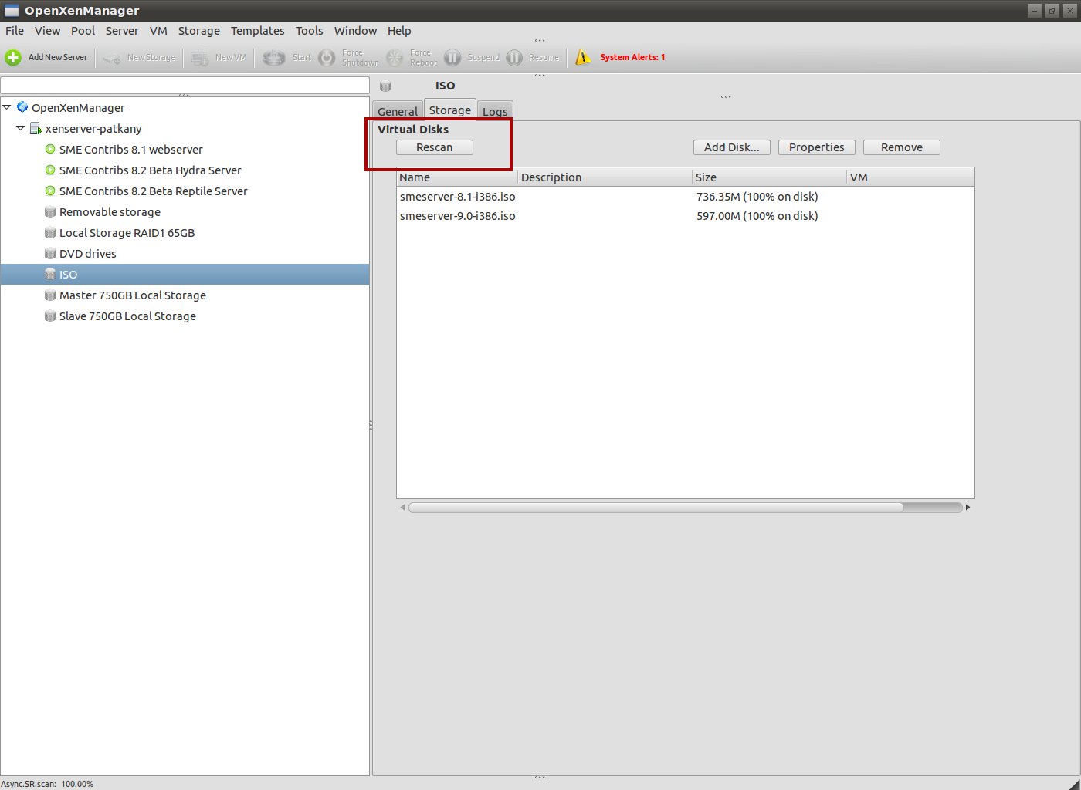Click the ISO storage icon in the panel header
1081x790 pixels.
385,86
